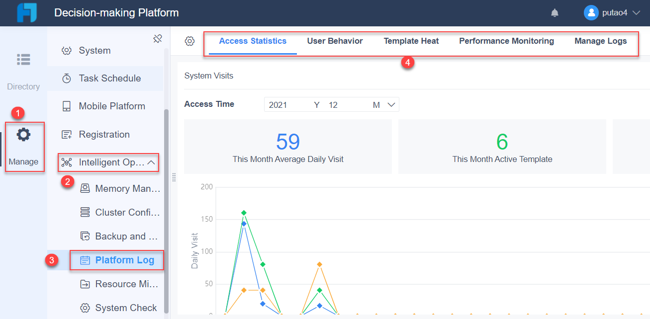Unpin the navigation sidebar with pin icon

pos(158,38)
